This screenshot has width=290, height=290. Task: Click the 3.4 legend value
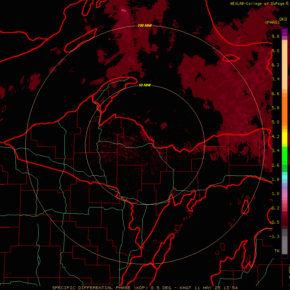pyautogui.click(x=275, y=151)
